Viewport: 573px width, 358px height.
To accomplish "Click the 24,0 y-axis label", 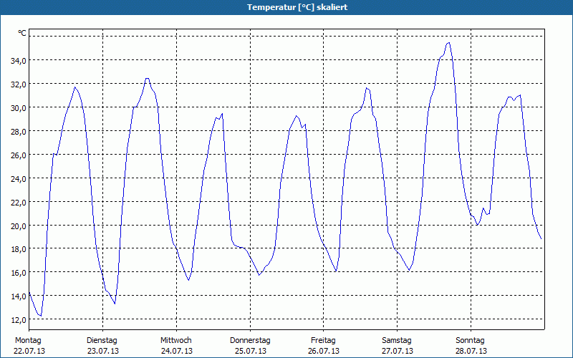I will (19, 178).
